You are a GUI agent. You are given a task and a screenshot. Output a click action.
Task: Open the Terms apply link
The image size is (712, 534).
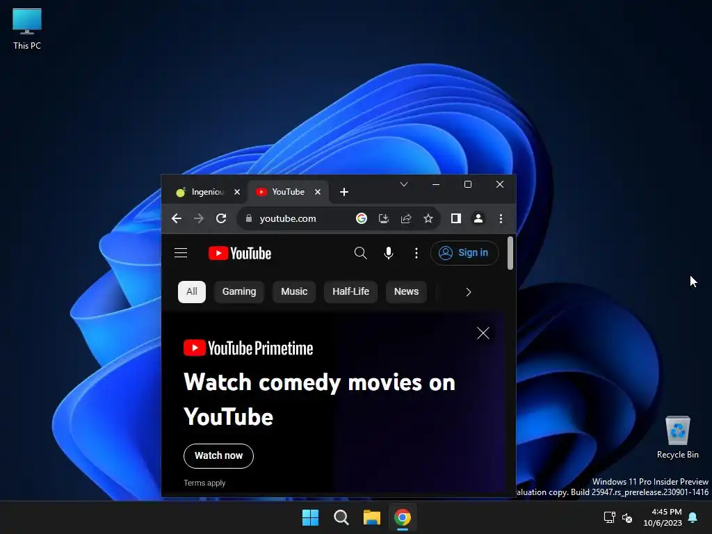[204, 483]
